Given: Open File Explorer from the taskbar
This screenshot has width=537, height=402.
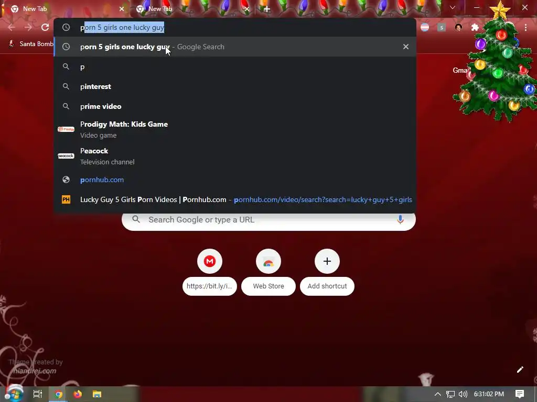Looking at the screenshot, I should coord(97,394).
